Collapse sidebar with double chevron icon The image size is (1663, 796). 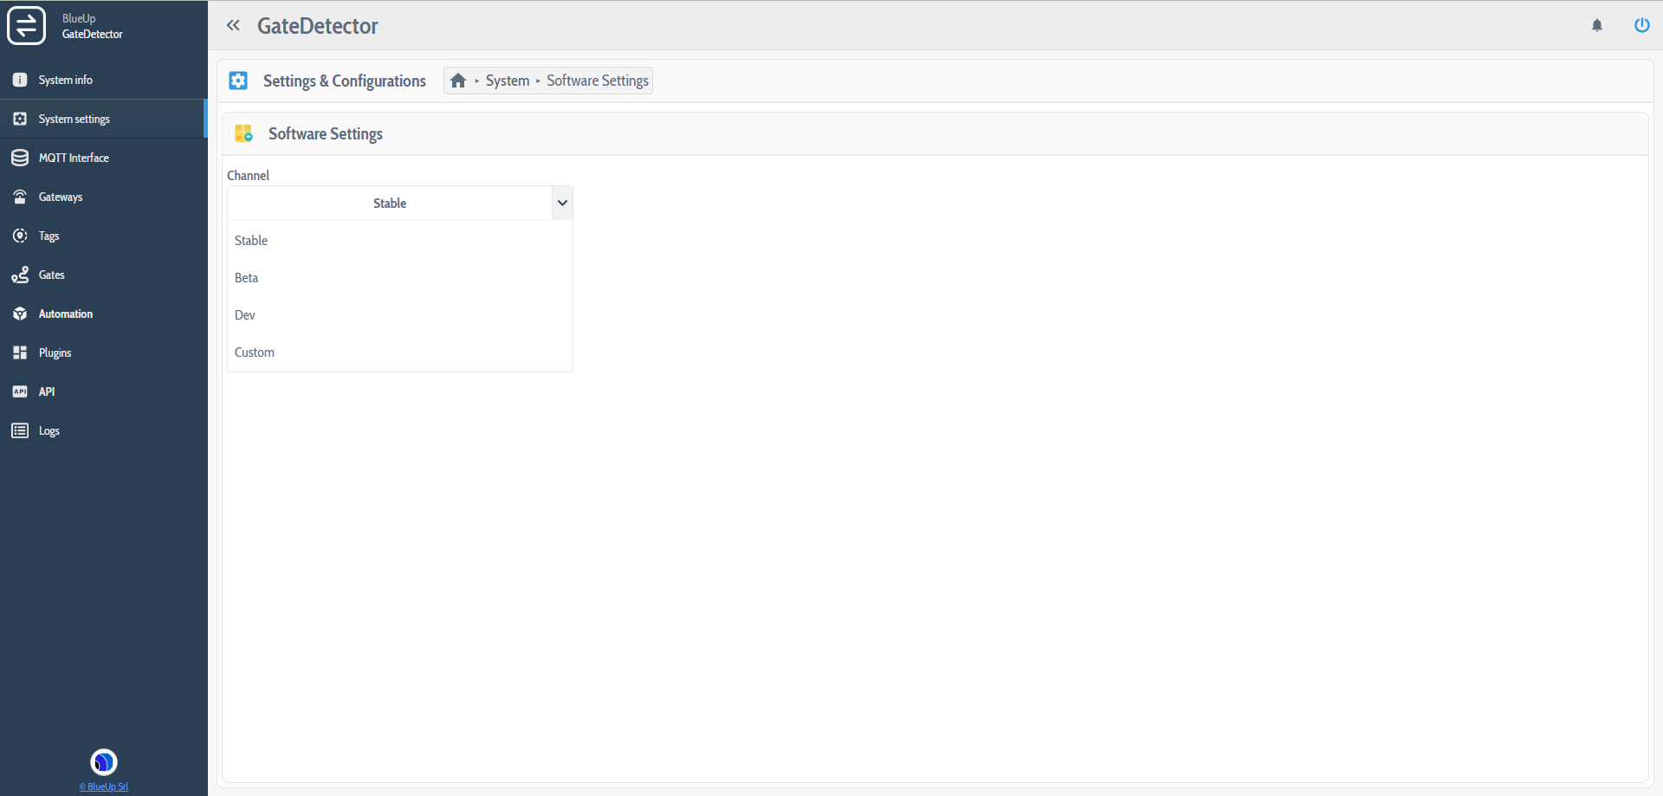point(233,25)
